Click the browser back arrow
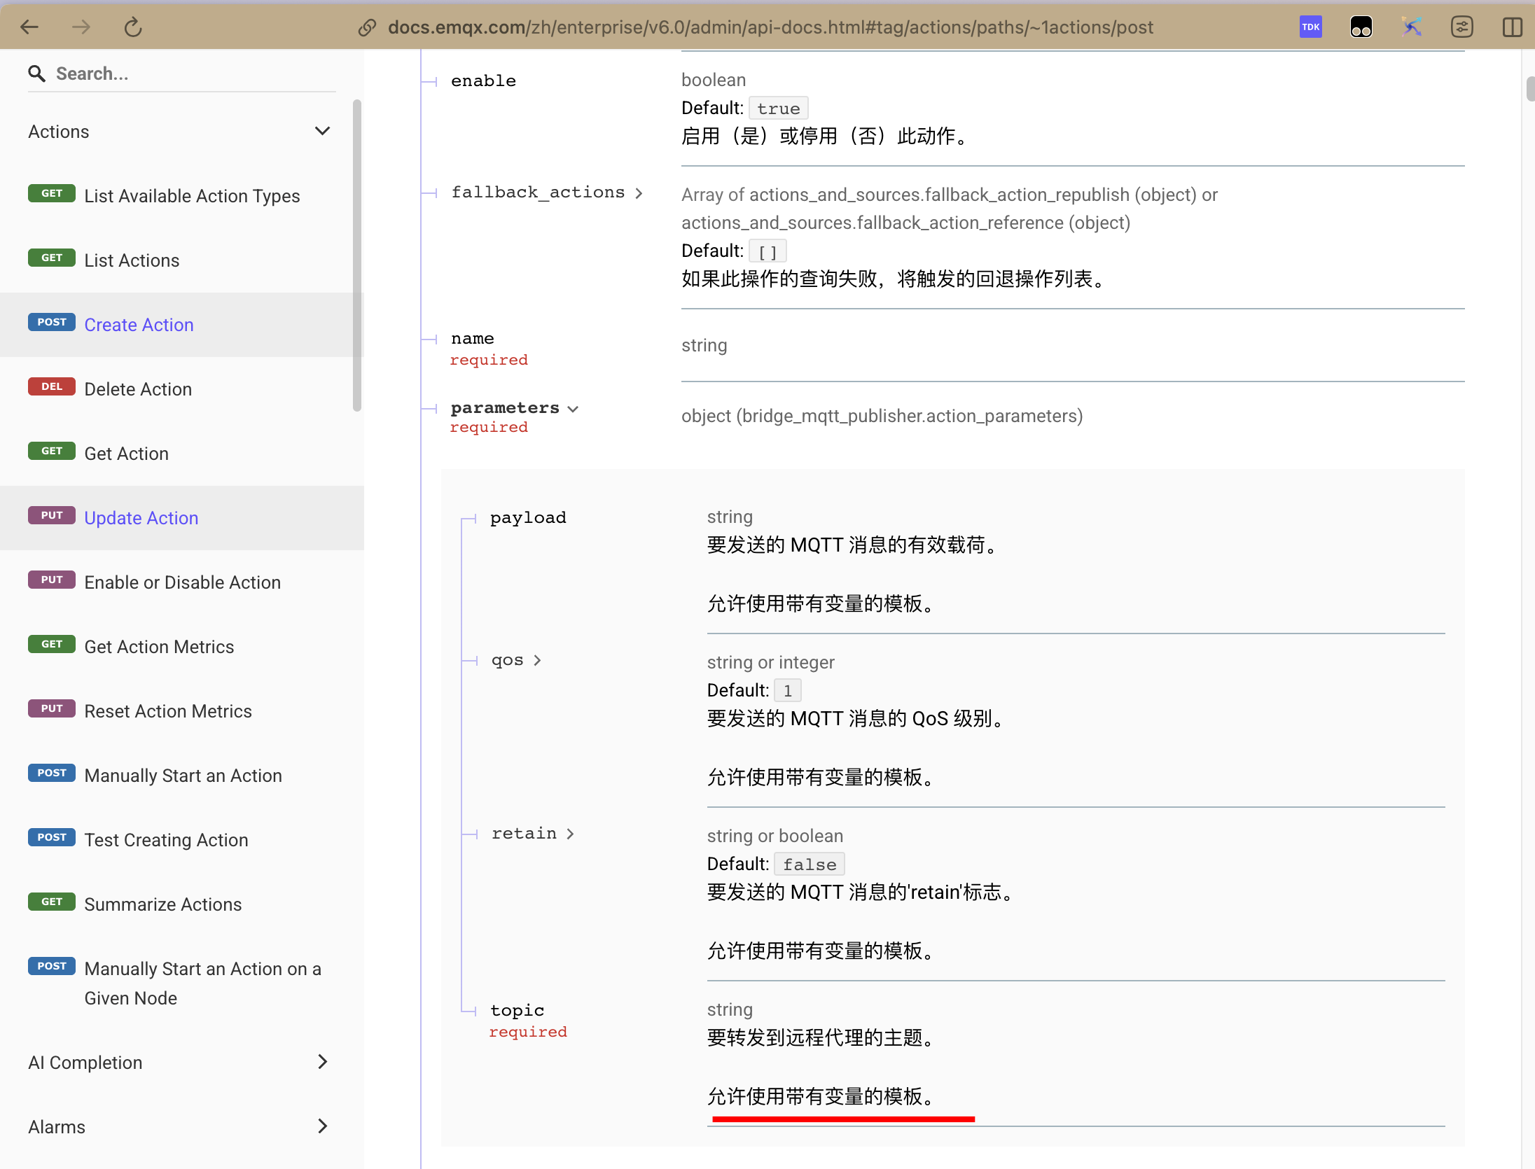The height and width of the screenshot is (1169, 1535). point(29,27)
